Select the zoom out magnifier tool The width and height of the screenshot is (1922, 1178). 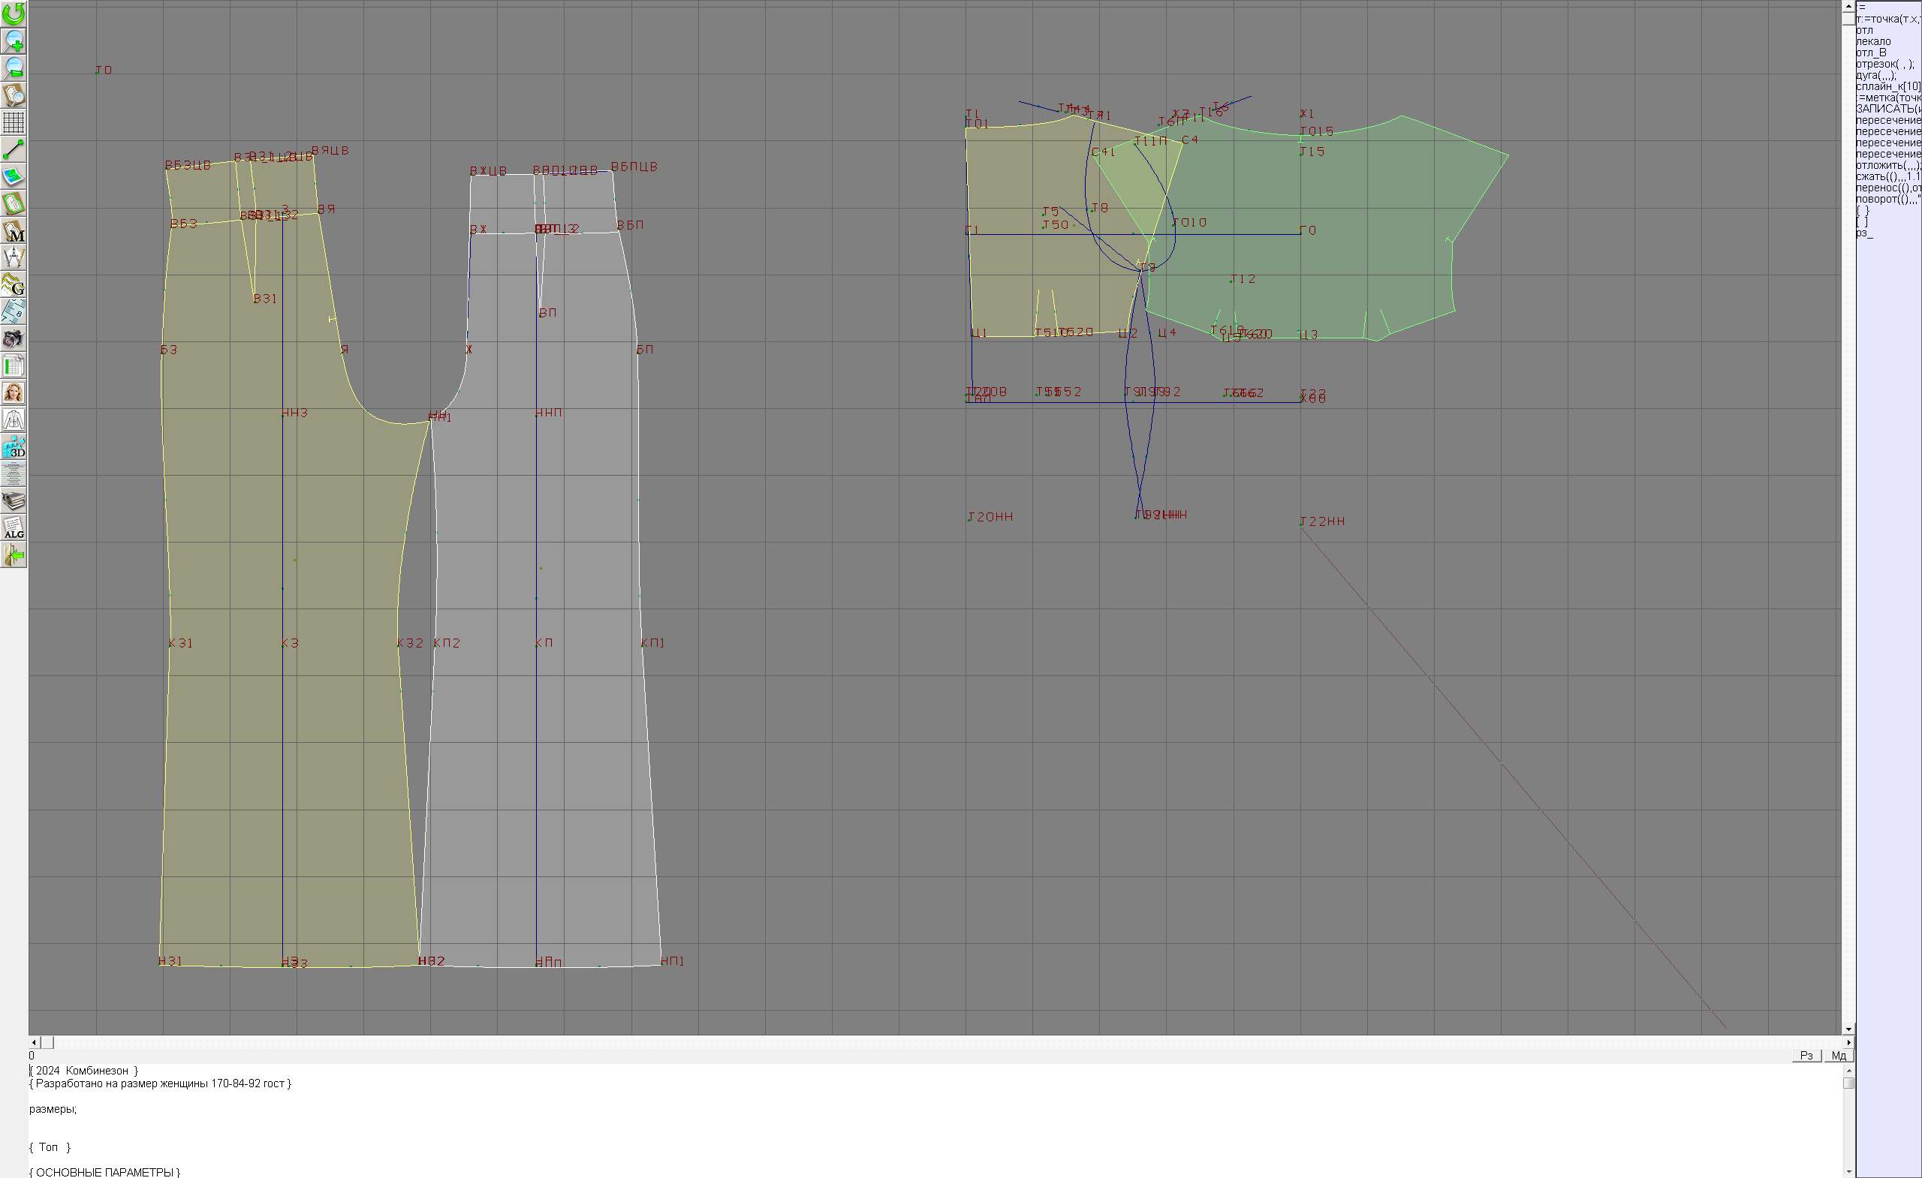tap(14, 68)
